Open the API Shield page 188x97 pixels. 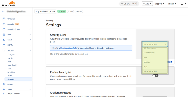point(11,72)
